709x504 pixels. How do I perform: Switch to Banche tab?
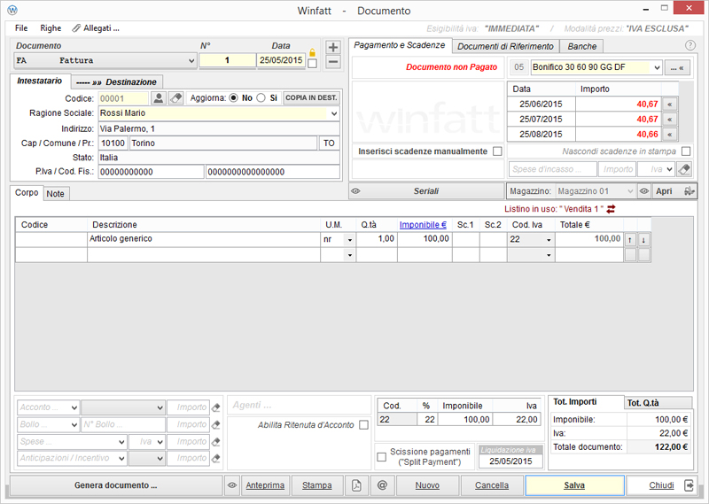582,46
